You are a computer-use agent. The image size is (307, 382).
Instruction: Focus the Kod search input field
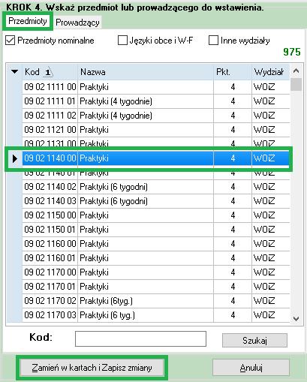coord(140,339)
